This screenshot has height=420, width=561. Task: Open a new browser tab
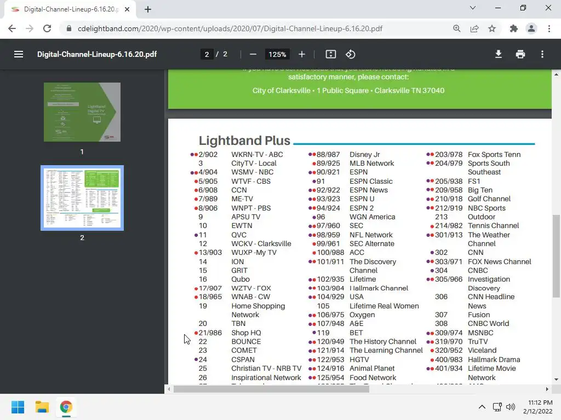click(x=148, y=9)
